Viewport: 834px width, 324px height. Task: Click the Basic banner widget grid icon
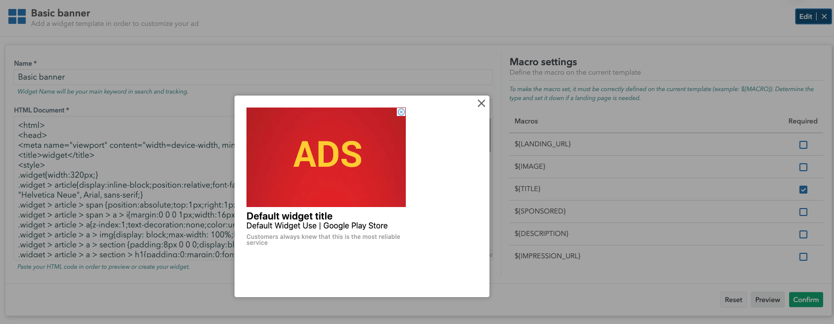(x=17, y=16)
